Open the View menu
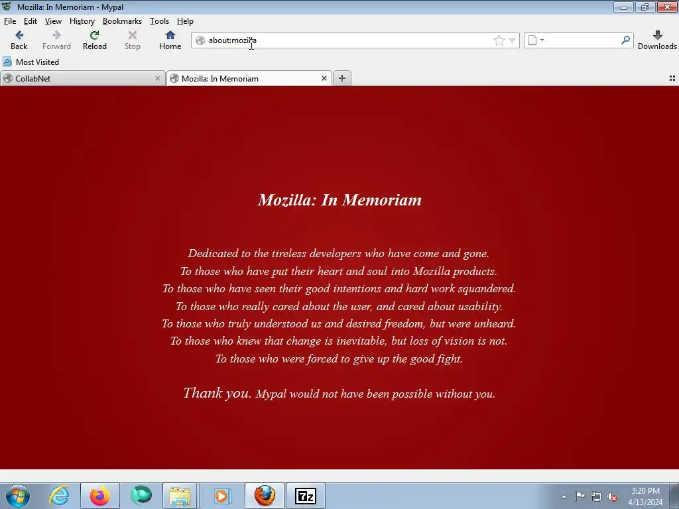Screen dimensions: 679x509 point(53,21)
